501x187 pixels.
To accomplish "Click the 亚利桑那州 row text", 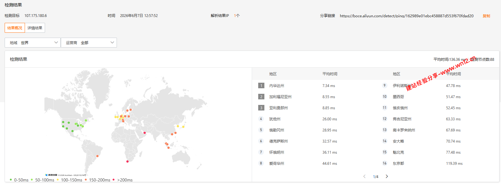I will tap(278, 108).
